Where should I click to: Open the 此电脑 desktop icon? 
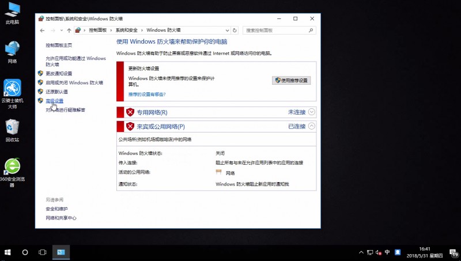coord(12,13)
